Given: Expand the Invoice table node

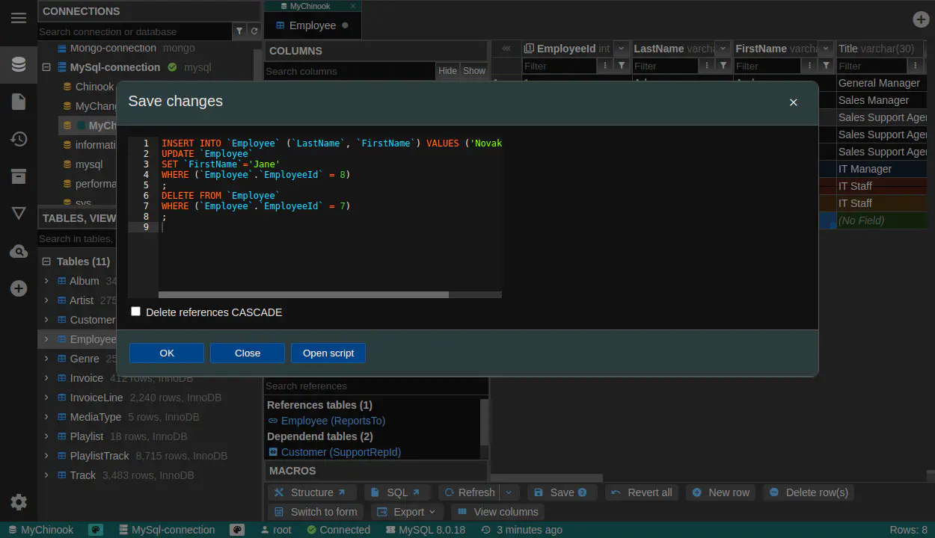Looking at the screenshot, I should click(x=46, y=378).
